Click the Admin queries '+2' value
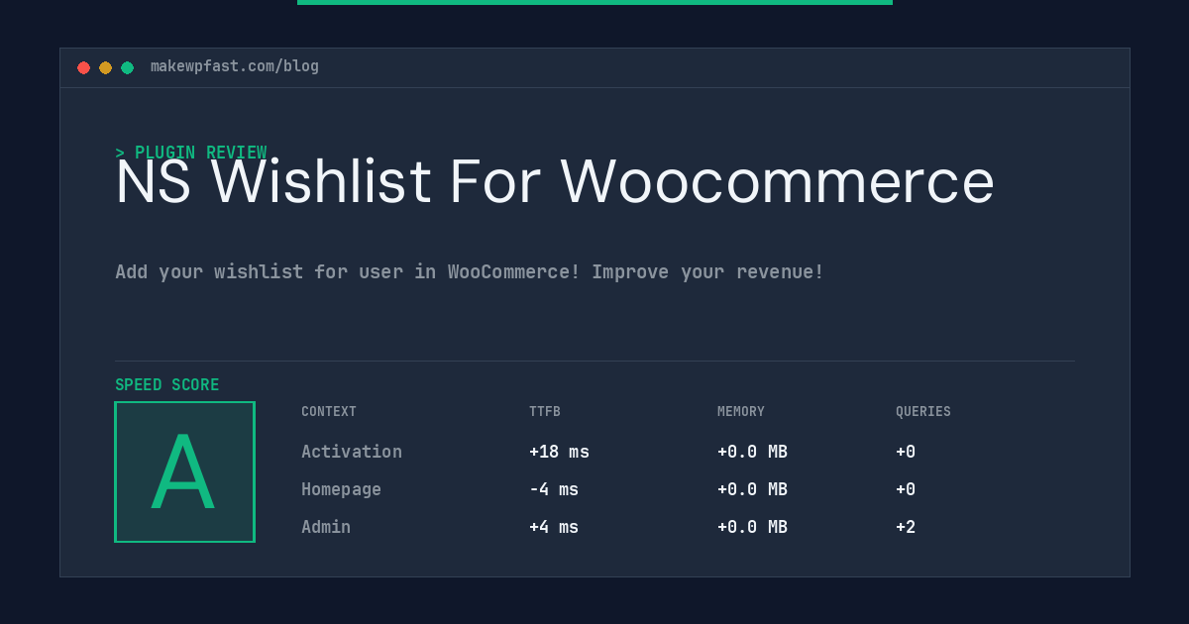Screen dimensions: 1189x624 [x=906, y=527]
